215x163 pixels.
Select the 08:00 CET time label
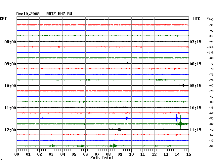(10, 42)
